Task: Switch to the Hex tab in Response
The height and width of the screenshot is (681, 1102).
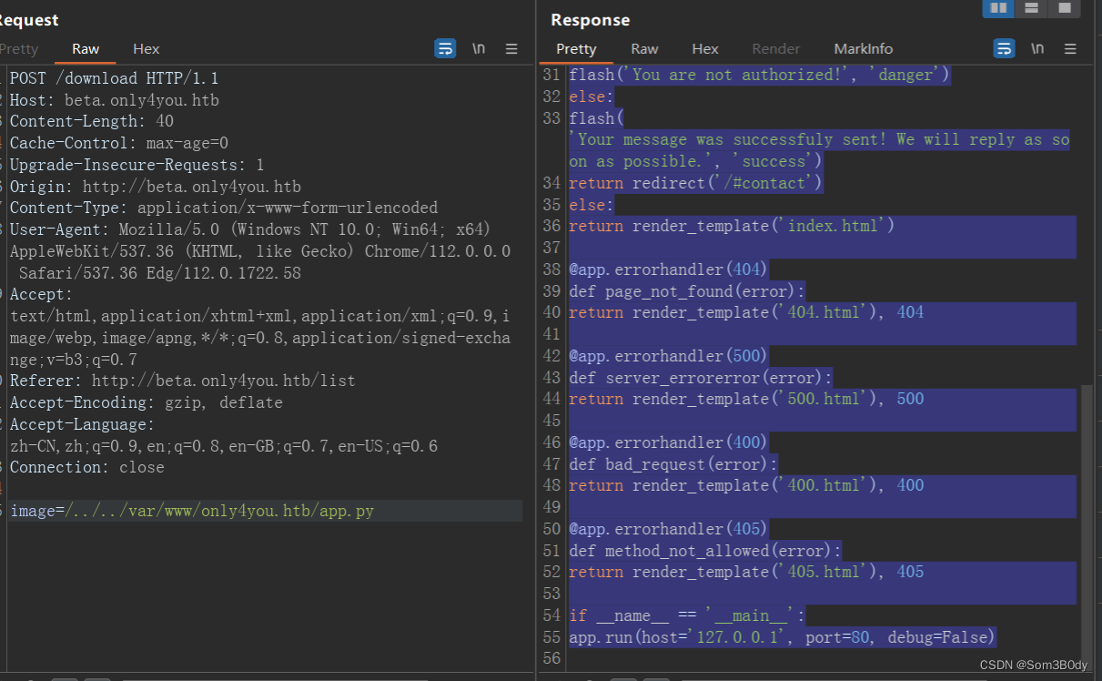Action: [x=705, y=48]
